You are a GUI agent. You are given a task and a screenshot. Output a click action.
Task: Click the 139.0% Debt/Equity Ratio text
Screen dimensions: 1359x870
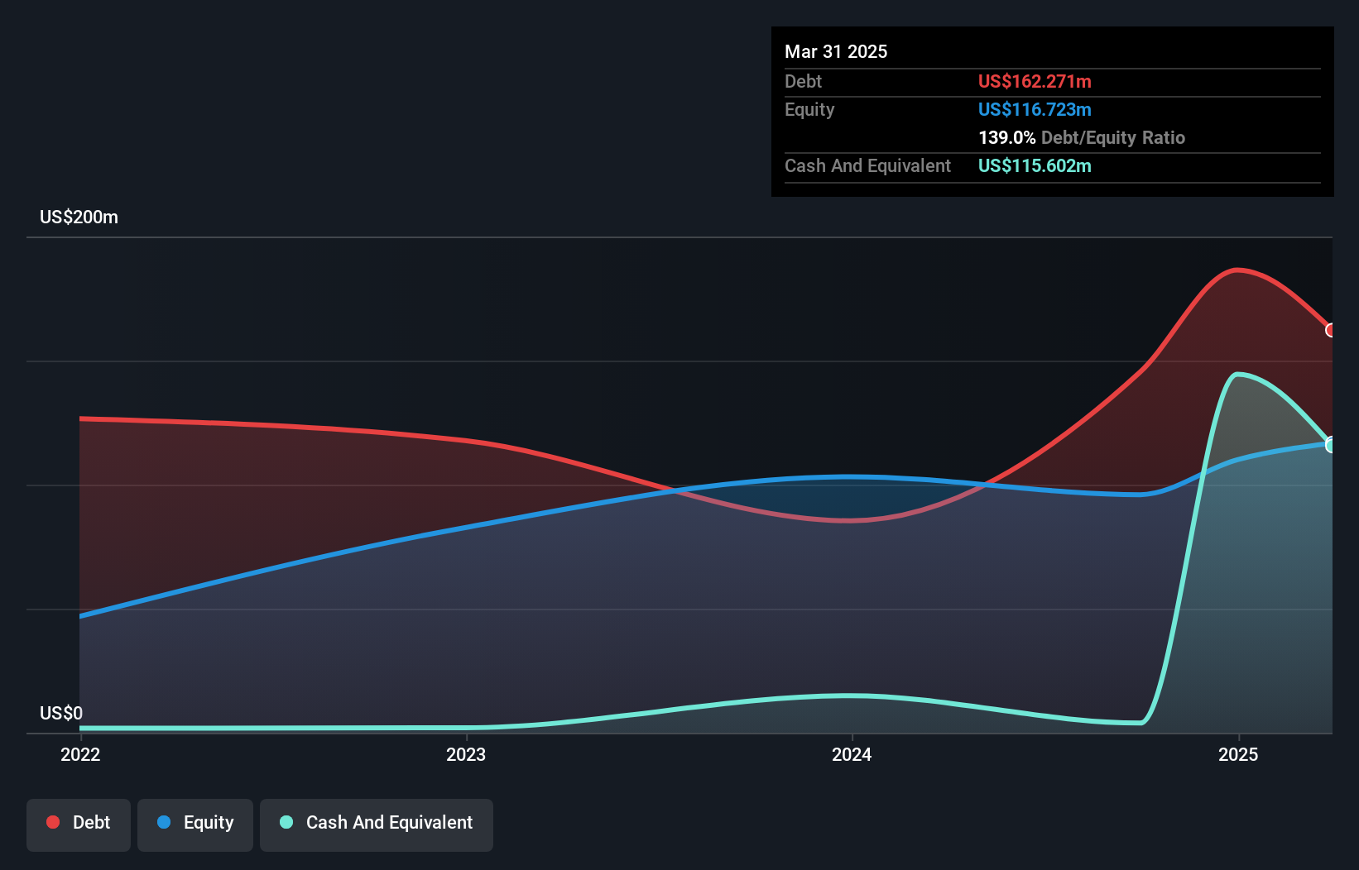point(1082,137)
